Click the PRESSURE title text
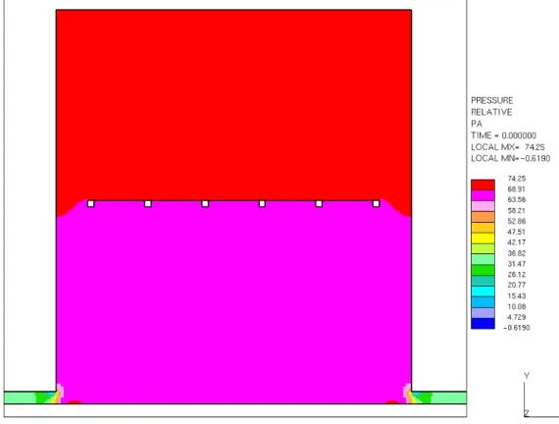The width and height of the screenshot is (559, 424). tap(492, 100)
